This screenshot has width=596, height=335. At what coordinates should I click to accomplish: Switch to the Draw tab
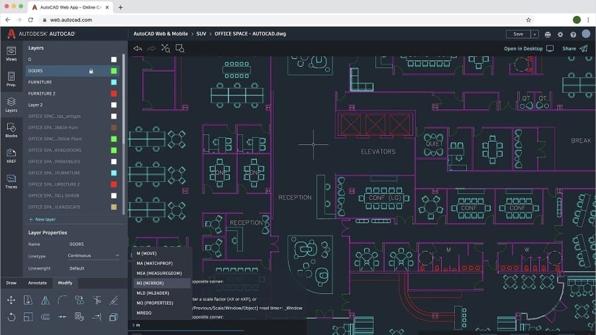[11, 283]
